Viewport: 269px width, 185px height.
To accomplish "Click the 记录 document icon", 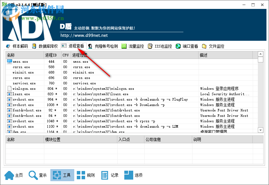I will pyautogui.click(x=105, y=175).
